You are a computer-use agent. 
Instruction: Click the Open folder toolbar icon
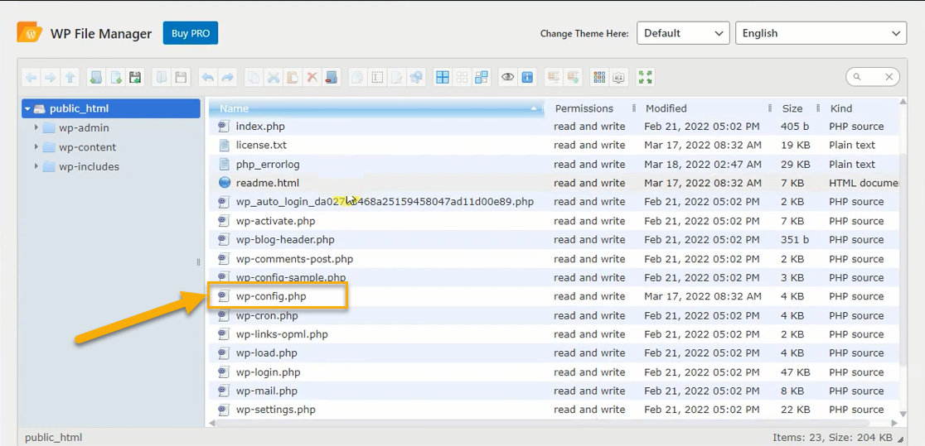point(162,77)
